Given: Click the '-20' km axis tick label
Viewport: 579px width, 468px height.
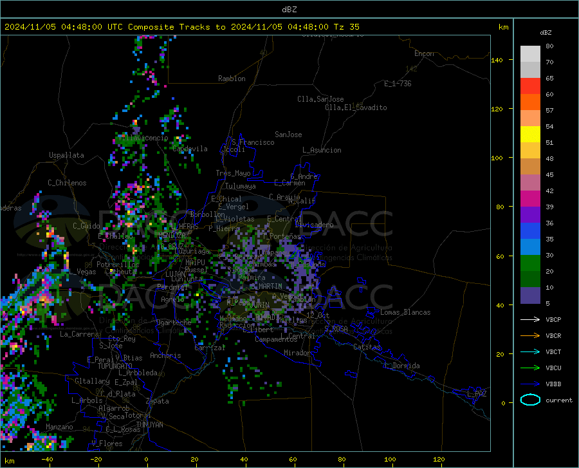Looking at the screenshot, I should [x=96, y=460].
